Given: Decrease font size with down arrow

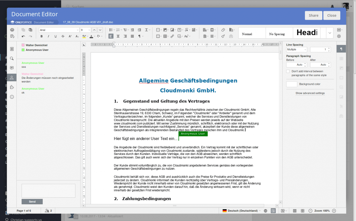Looking at the screenshot, I should tap(100, 30).
